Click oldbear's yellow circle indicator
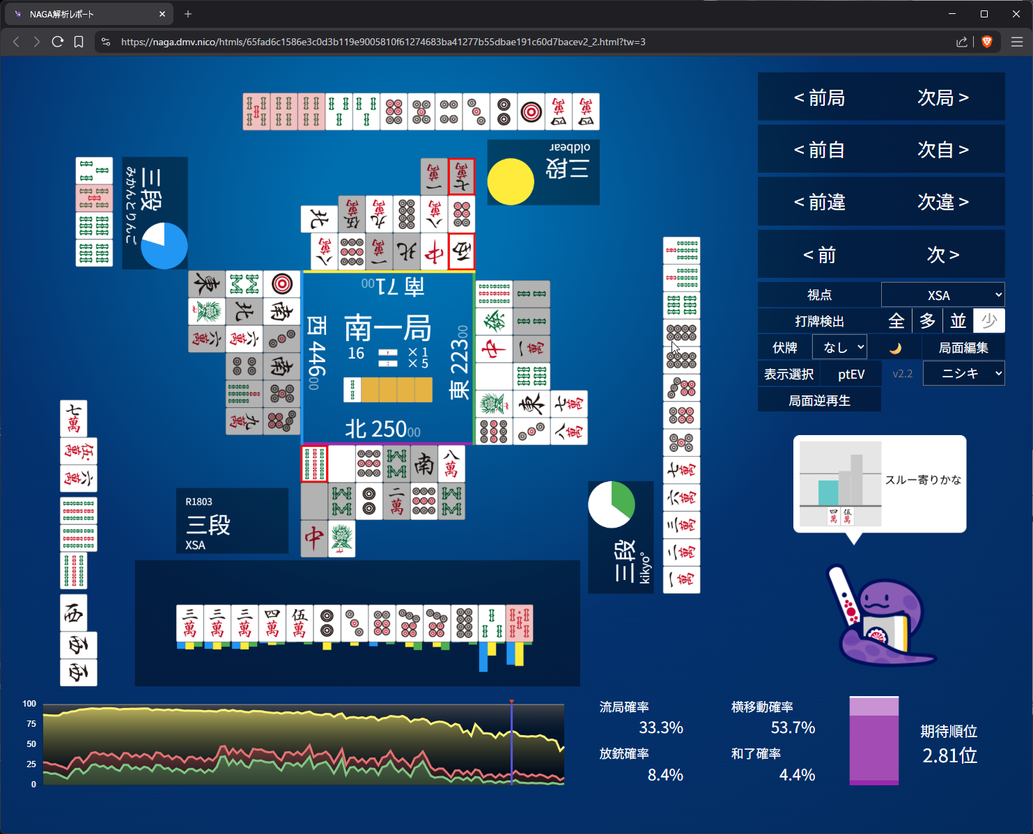Image resolution: width=1033 pixels, height=834 pixels. pyautogui.click(x=511, y=181)
